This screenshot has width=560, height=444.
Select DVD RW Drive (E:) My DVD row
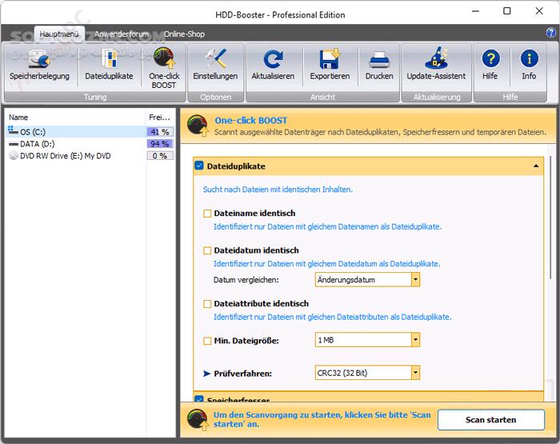tap(90, 156)
